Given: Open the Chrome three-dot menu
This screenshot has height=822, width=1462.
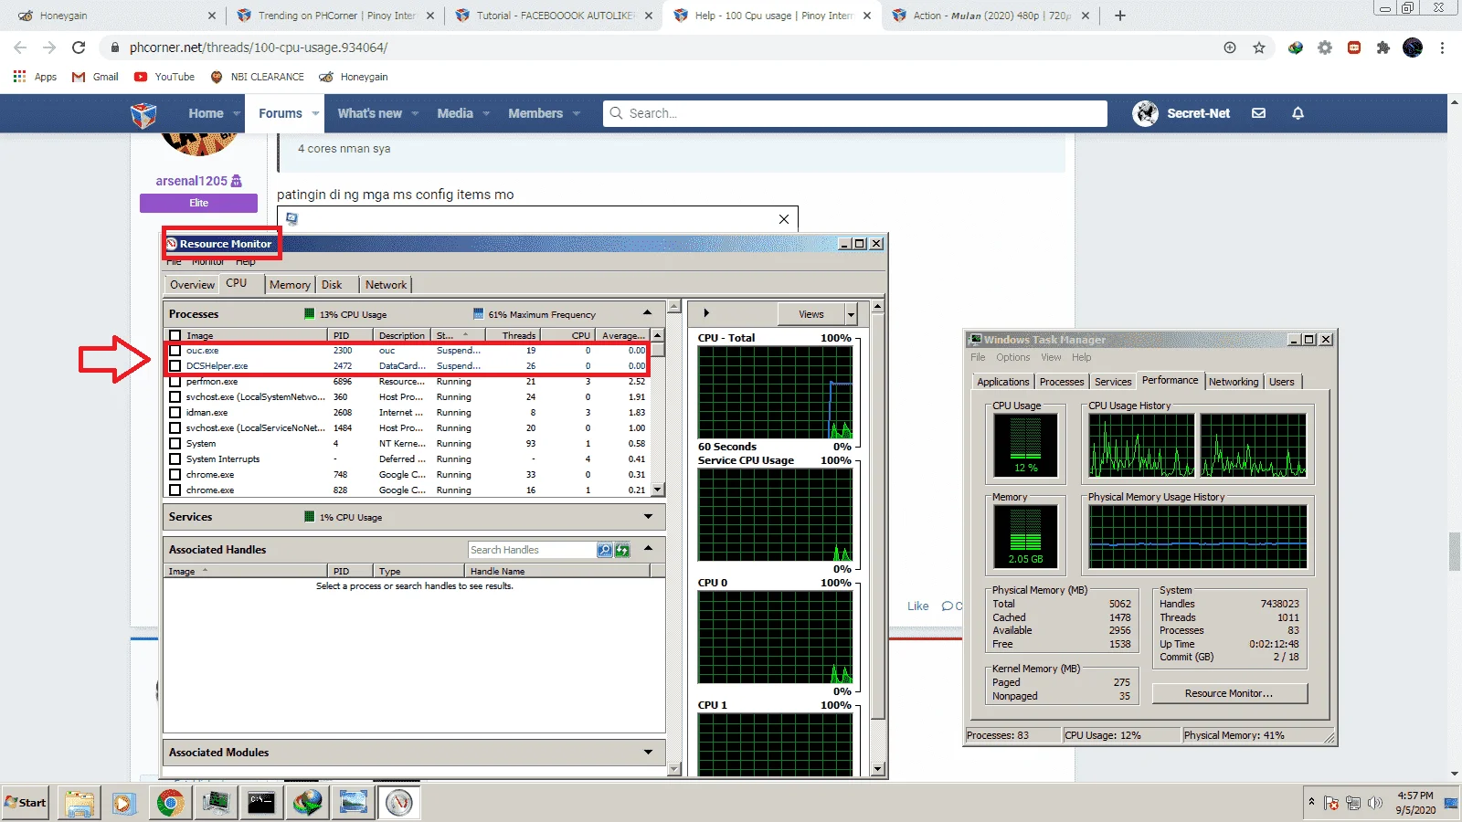Looking at the screenshot, I should pyautogui.click(x=1442, y=47).
